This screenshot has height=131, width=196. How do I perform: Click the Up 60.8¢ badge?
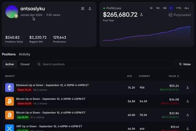click(x=23, y=117)
